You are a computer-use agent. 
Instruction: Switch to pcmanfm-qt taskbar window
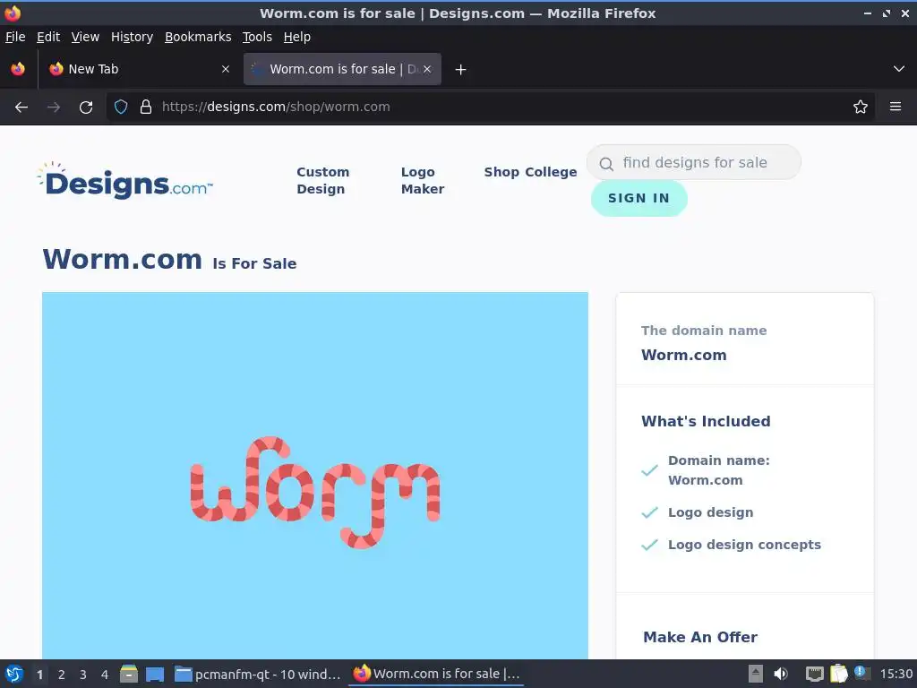(257, 674)
